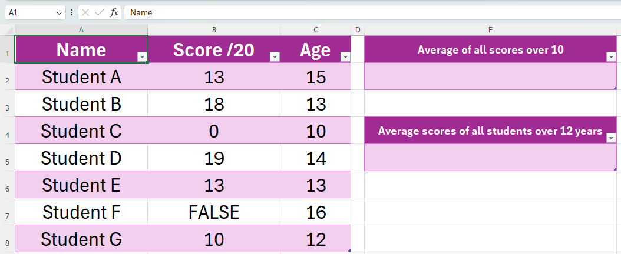Viewport: 621px width, 254px height.
Task: Click the Cancel X icon in formula bar
Action: (x=86, y=12)
